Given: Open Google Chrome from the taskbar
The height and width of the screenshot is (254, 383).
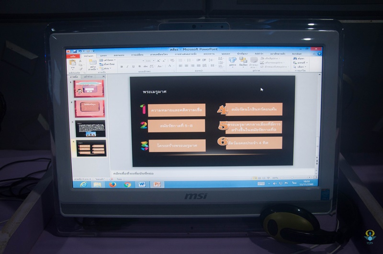Looking at the screenshot, I should 127,184.
